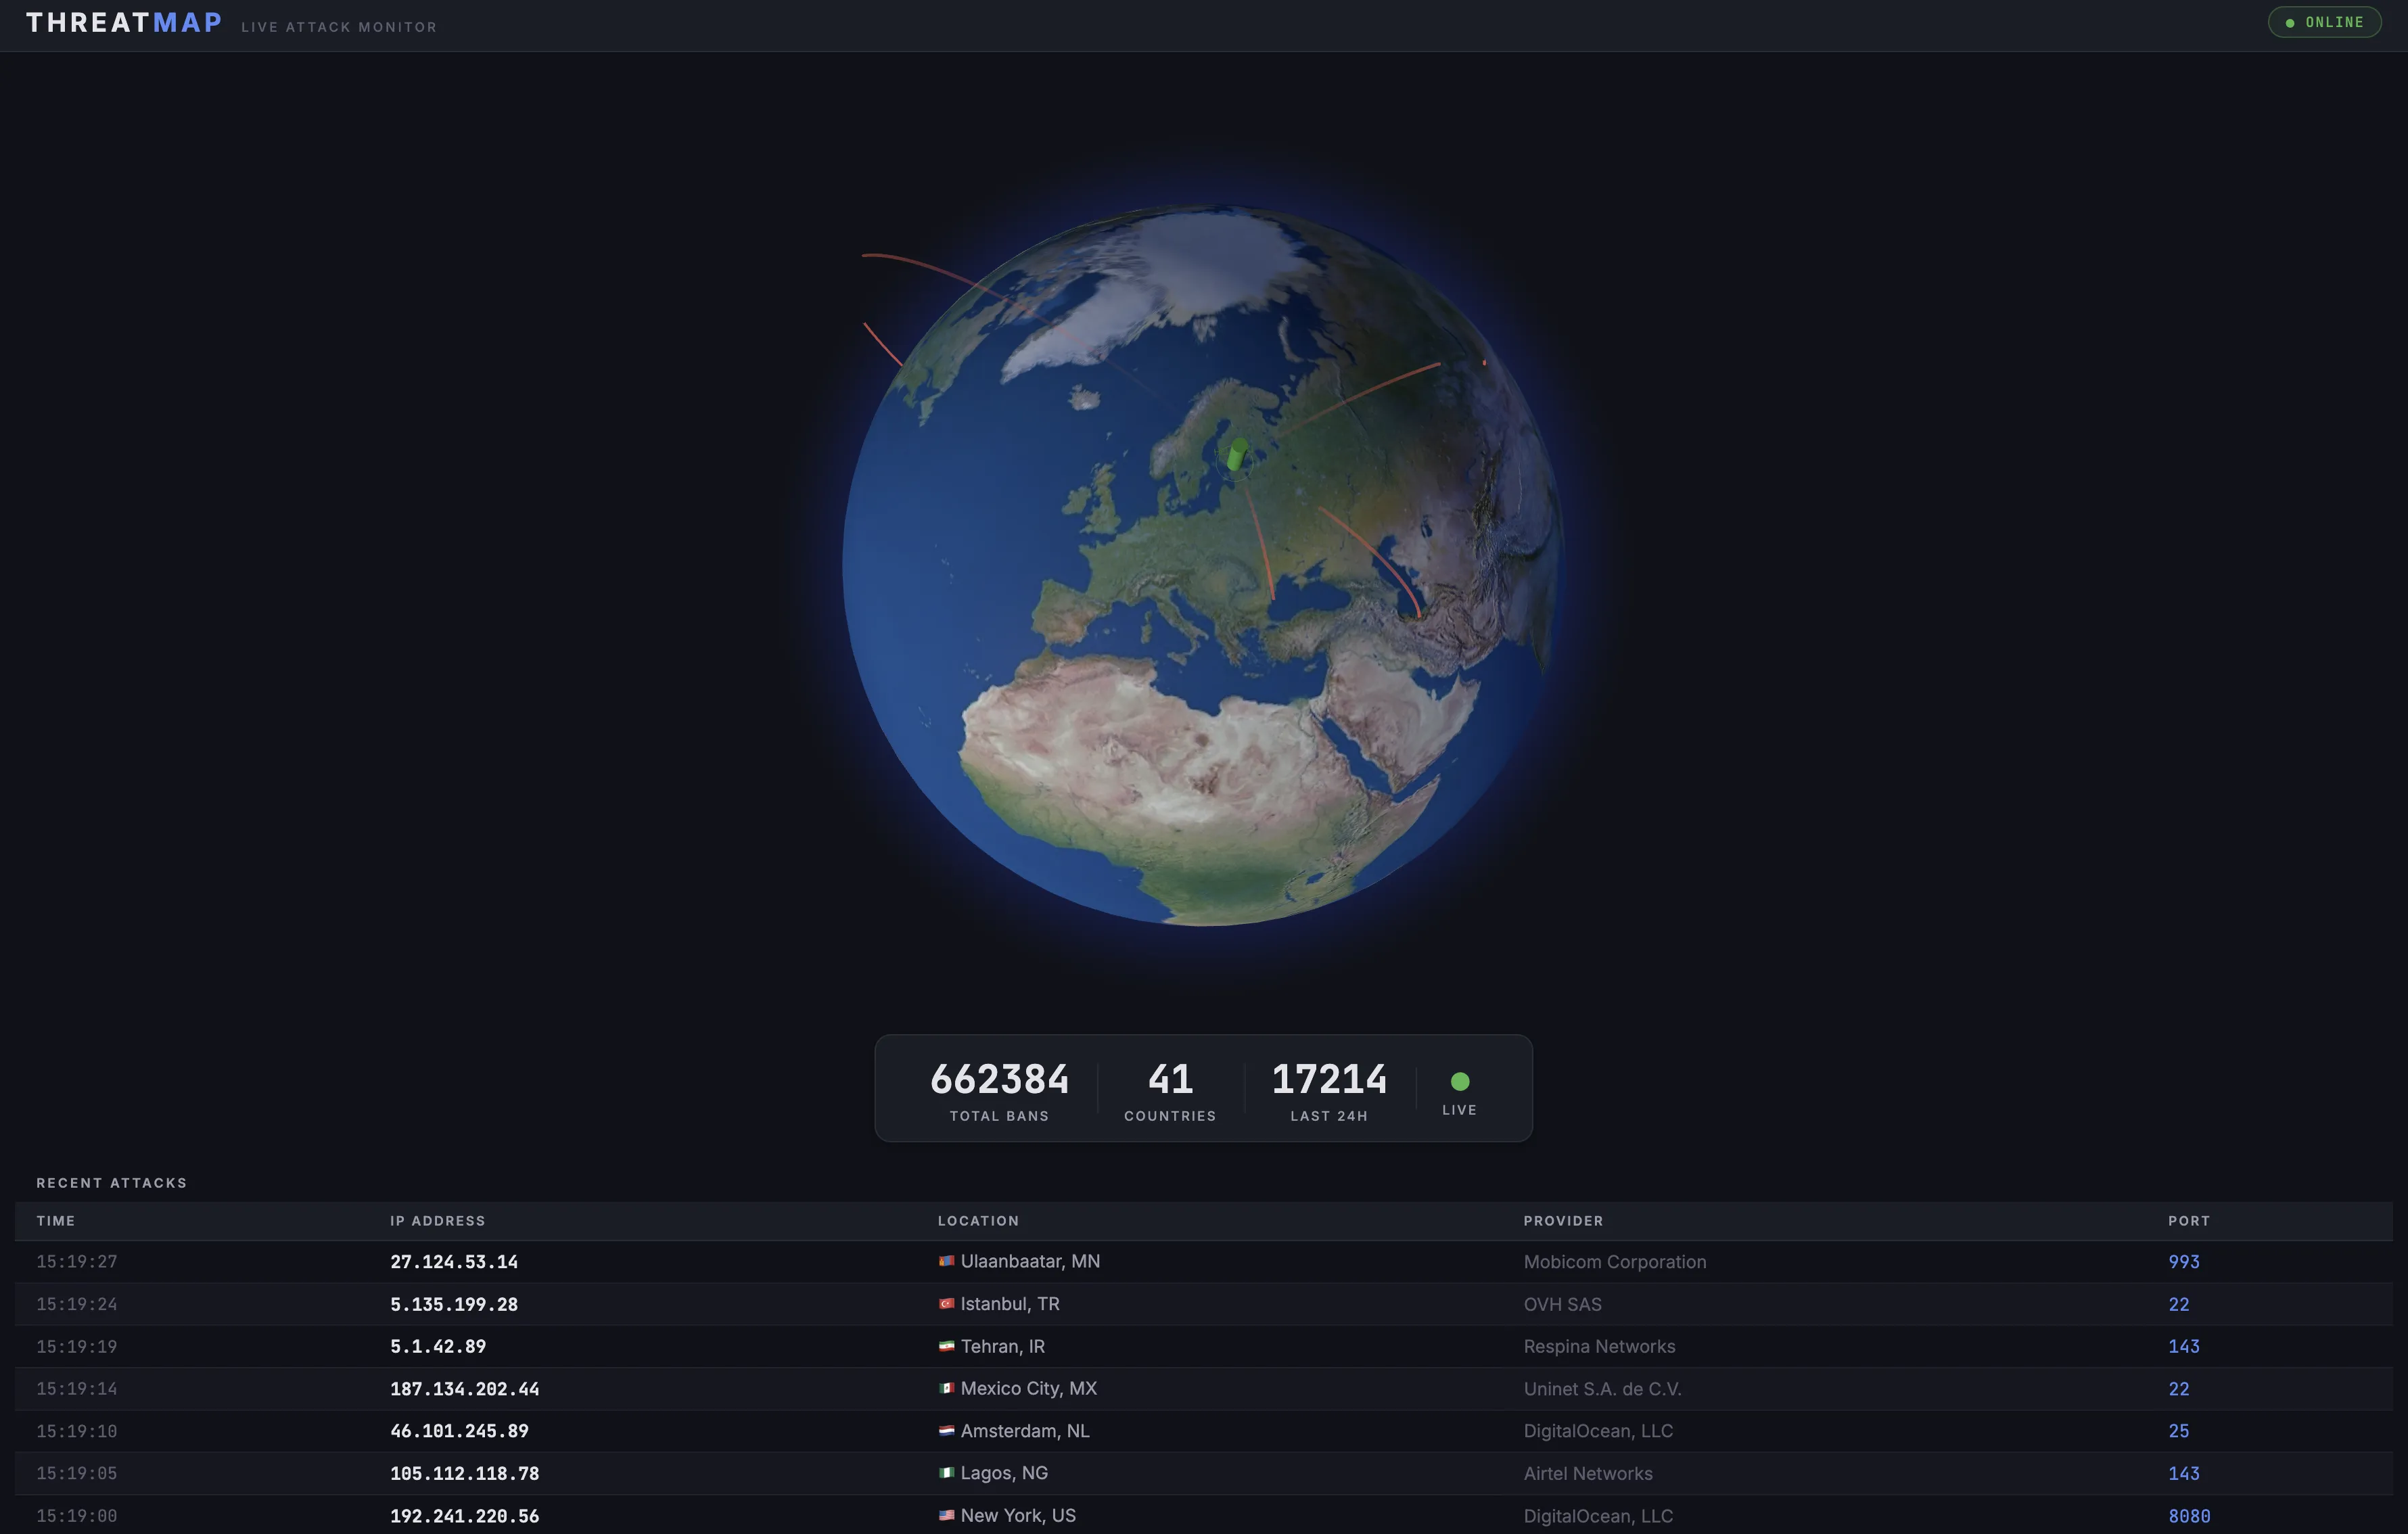Open port 993 for the Ulaanbaatar attack
Image resolution: width=2408 pixels, height=1534 pixels.
2183,1261
